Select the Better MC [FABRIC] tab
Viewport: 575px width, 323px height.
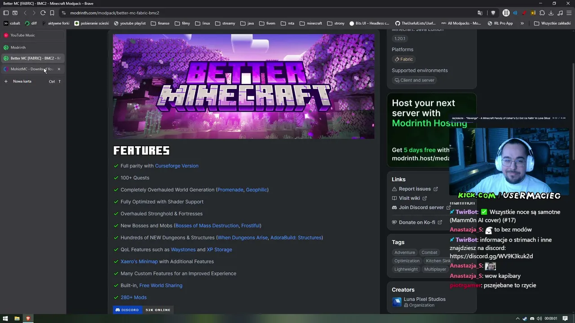[x=32, y=58]
